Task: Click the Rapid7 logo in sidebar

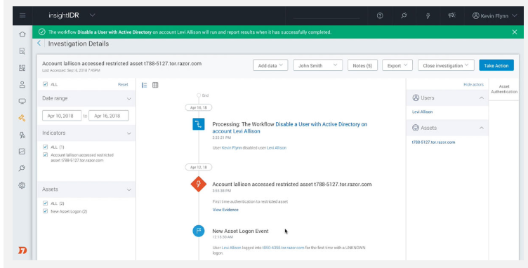Action: (x=22, y=250)
